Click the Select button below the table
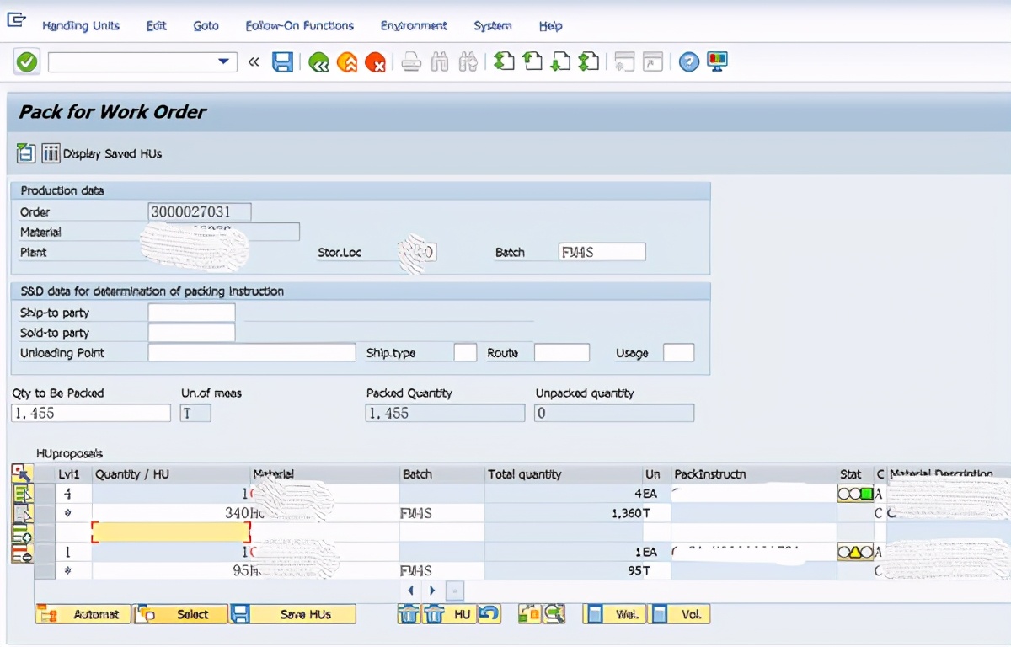Screen dimensions: 1011x647 [180, 614]
